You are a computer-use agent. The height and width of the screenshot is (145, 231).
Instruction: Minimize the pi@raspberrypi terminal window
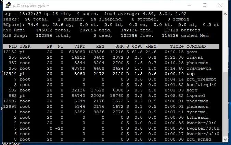pos(189,5)
